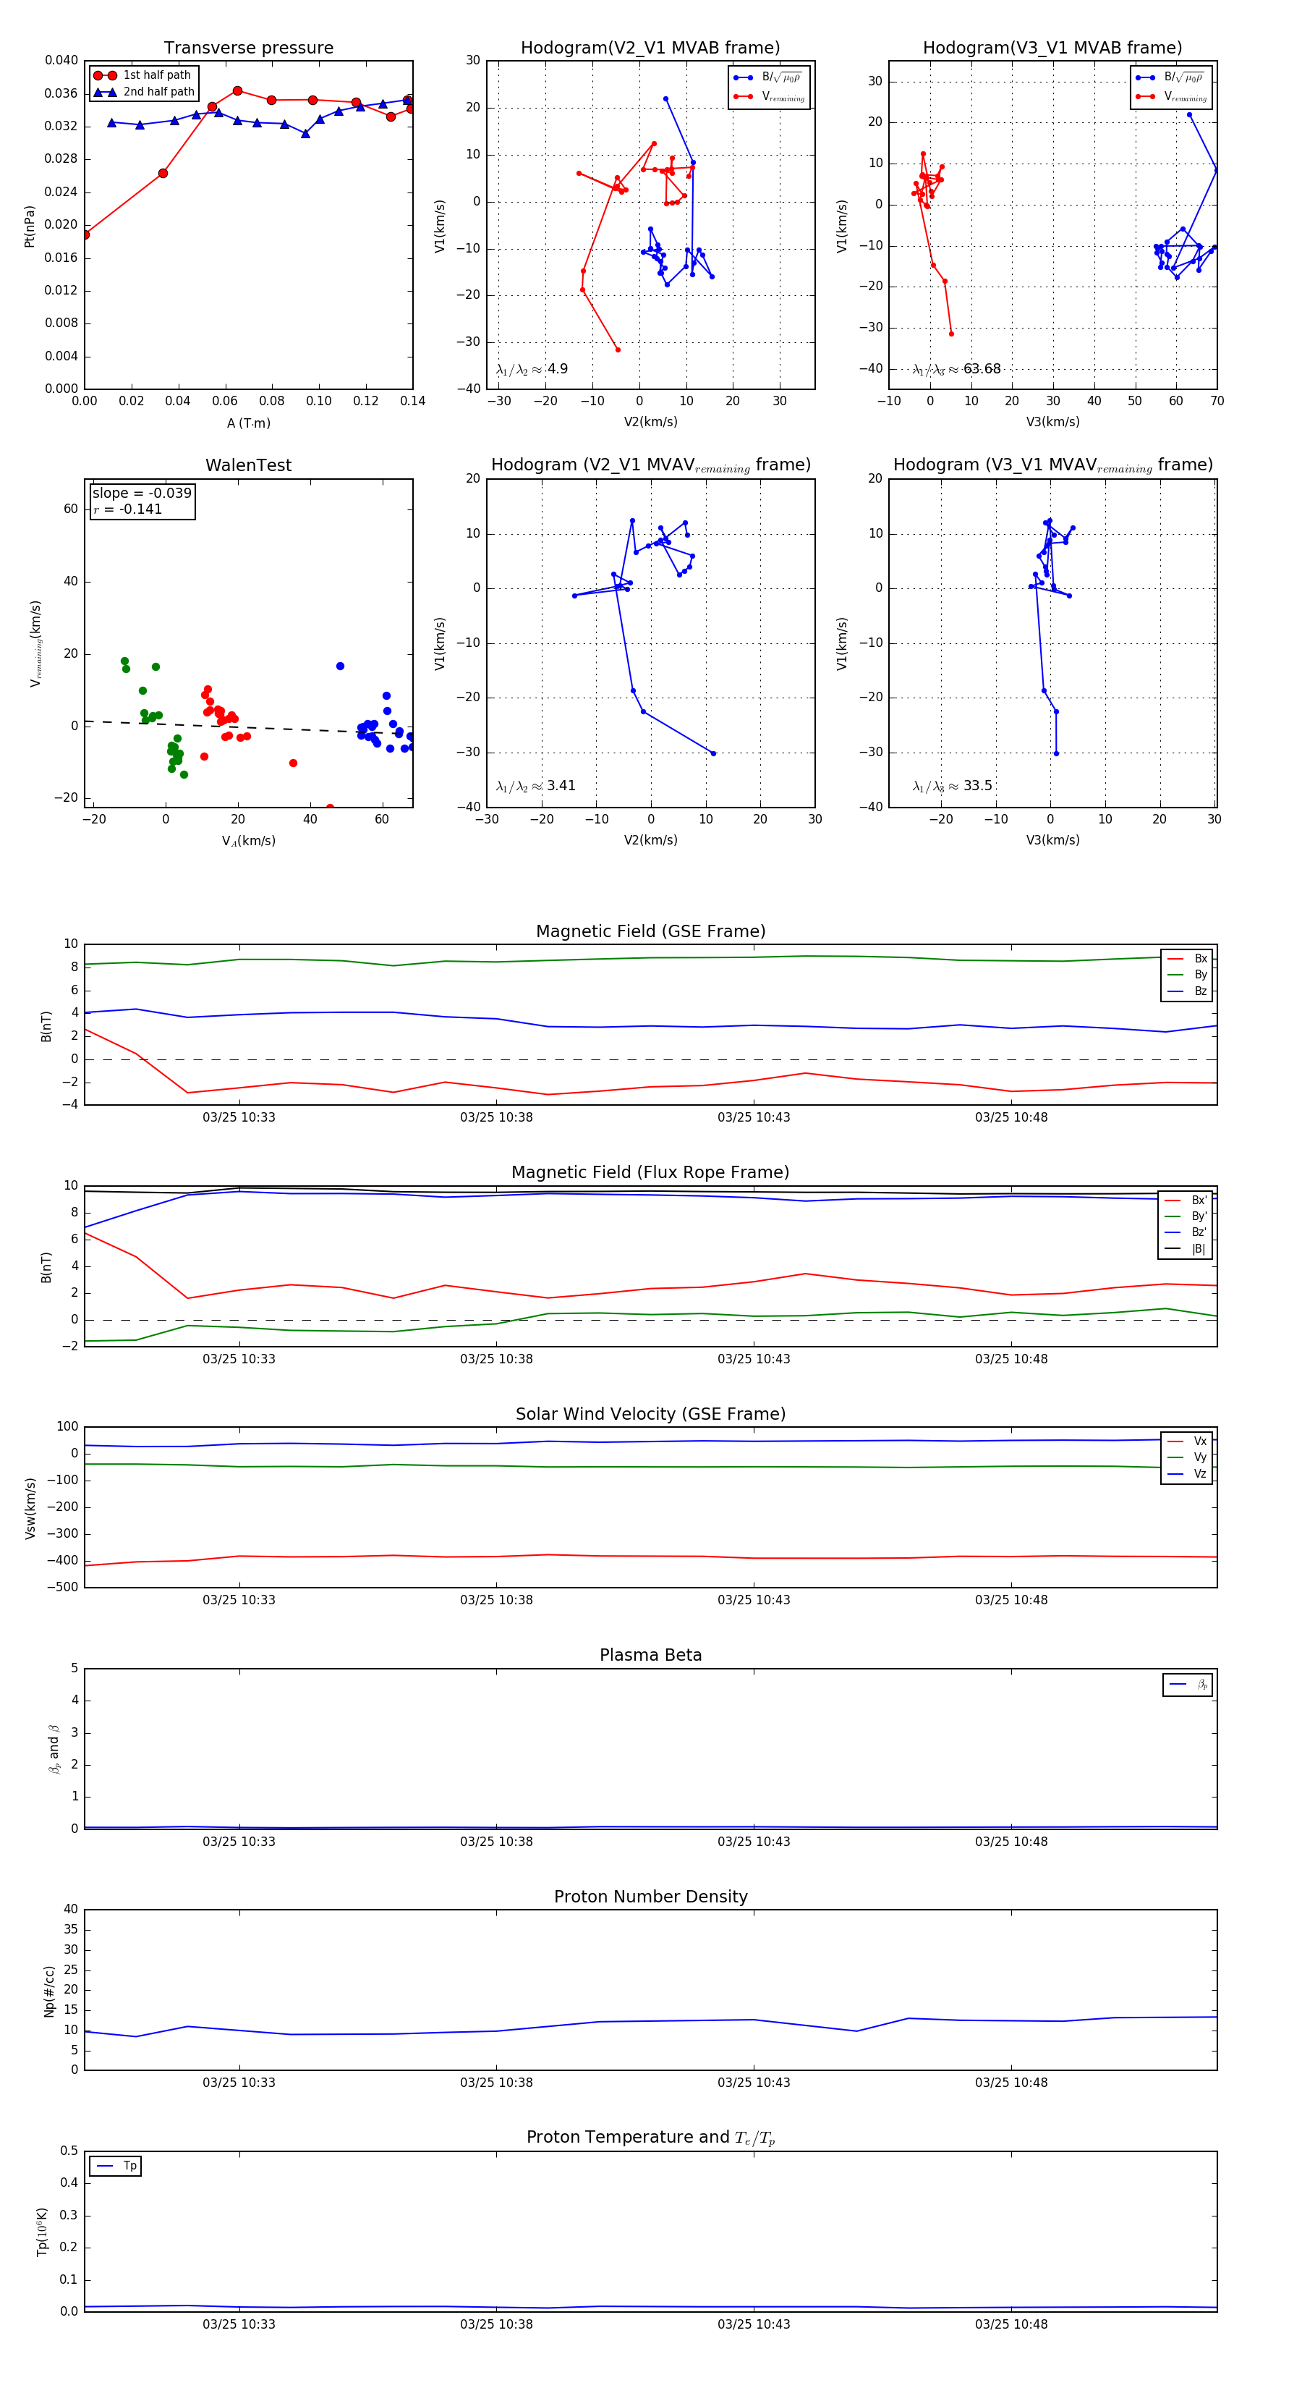Select the |B| legend entry

(1186, 1249)
